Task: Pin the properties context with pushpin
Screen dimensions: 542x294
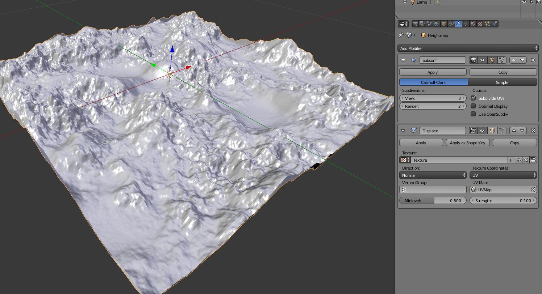Action: (401, 35)
